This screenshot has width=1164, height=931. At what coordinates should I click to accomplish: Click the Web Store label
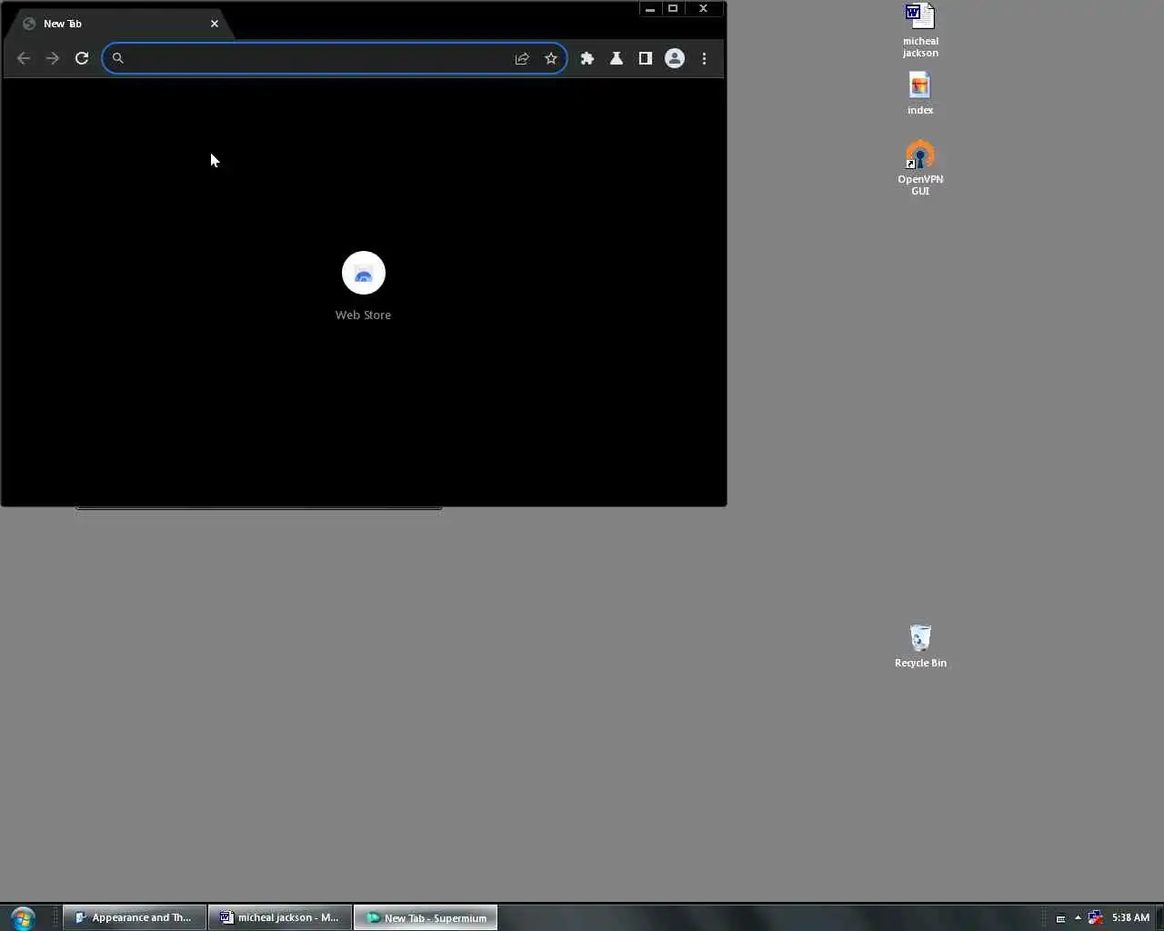(364, 315)
